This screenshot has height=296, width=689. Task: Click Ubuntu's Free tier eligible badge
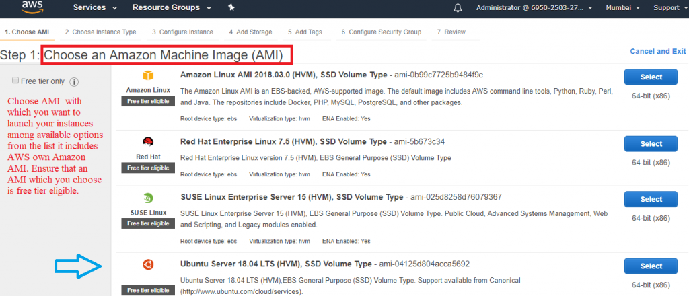point(148,291)
